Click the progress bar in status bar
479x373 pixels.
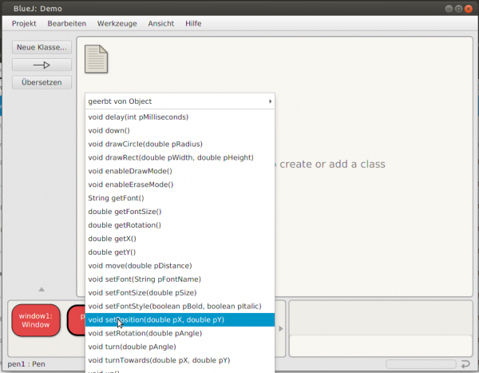422,365
